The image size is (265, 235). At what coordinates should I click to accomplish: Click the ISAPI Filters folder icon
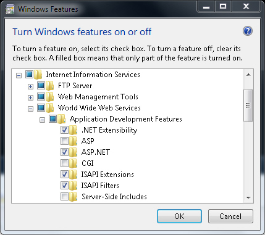74,186
